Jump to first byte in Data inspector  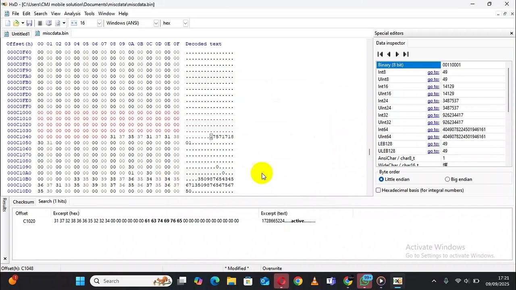380,54
